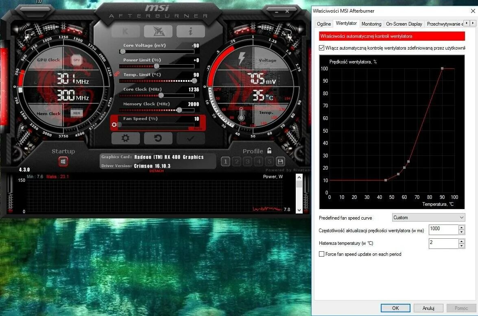Apply settings with the checkmark button

190,138
